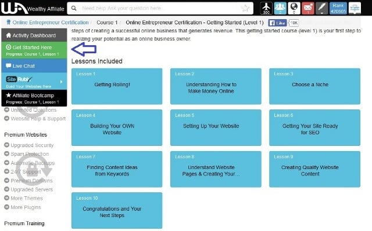Open the airplane icon in top bar
372x231 pixels.
(266, 8)
